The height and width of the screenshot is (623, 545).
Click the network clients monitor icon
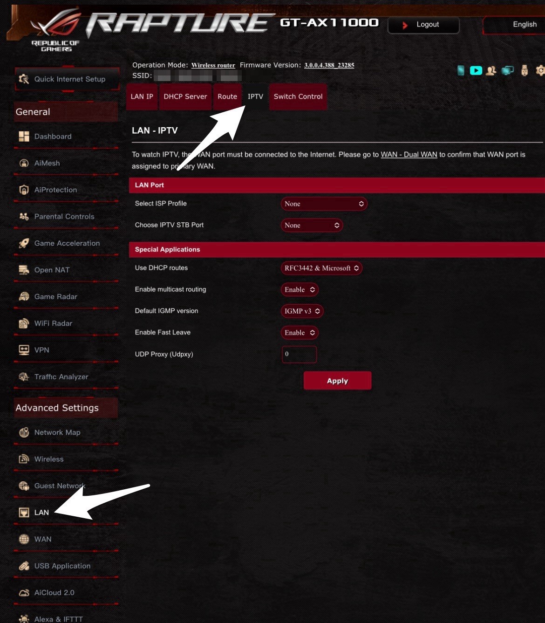[508, 71]
